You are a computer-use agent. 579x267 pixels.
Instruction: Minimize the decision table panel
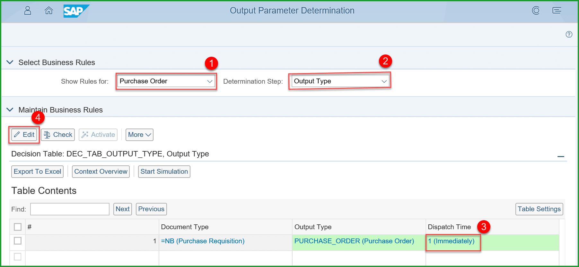(x=561, y=156)
